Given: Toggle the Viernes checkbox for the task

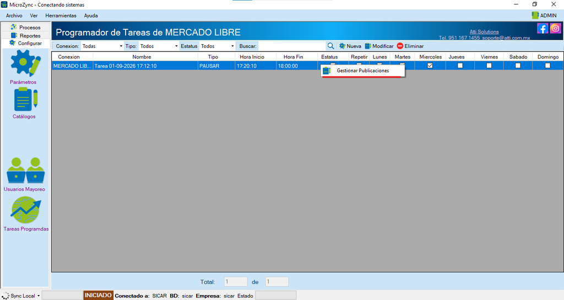Looking at the screenshot, I should [489, 66].
